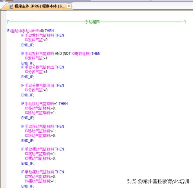Image resolution: width=193 pixels, height=188 pixels.
Task: Place cursor on IF 手动分拣气缸伸出 THEN
Action: (43, 67)
